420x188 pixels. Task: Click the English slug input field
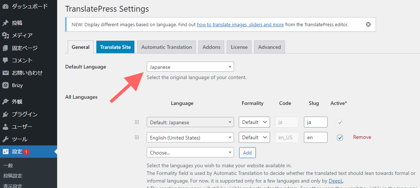point(315,138)
